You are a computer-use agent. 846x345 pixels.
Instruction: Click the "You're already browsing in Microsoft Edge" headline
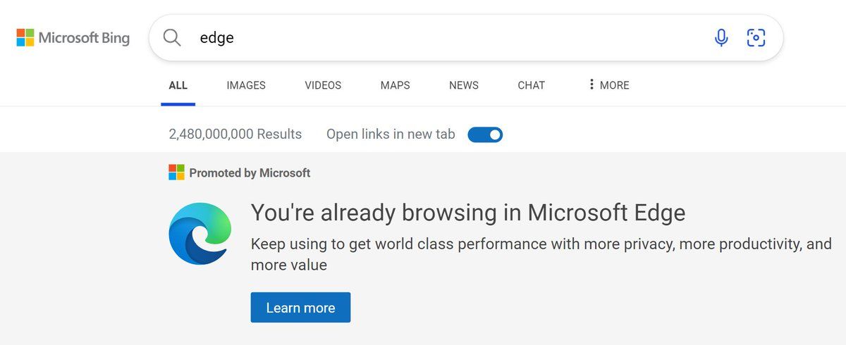(468, 212)
